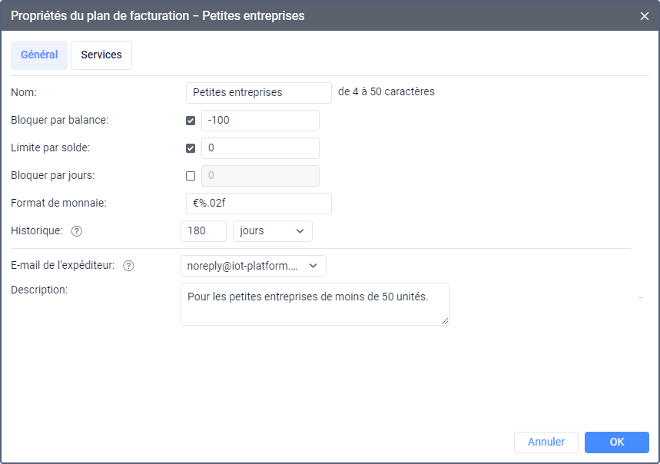Open the noreply@iot-platform sender dropdown

[x=254, y=266]
